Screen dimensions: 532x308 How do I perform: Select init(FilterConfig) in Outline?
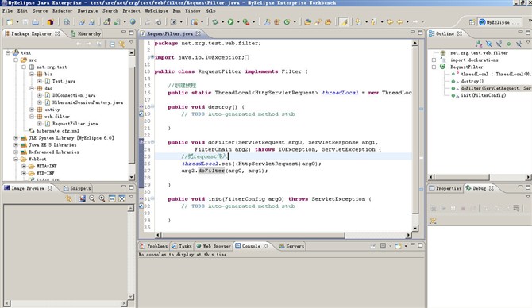[x=483, y=95]
